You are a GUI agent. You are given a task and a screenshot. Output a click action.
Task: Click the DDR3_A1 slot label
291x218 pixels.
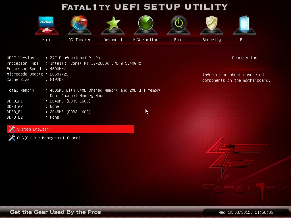click(15, 101)
